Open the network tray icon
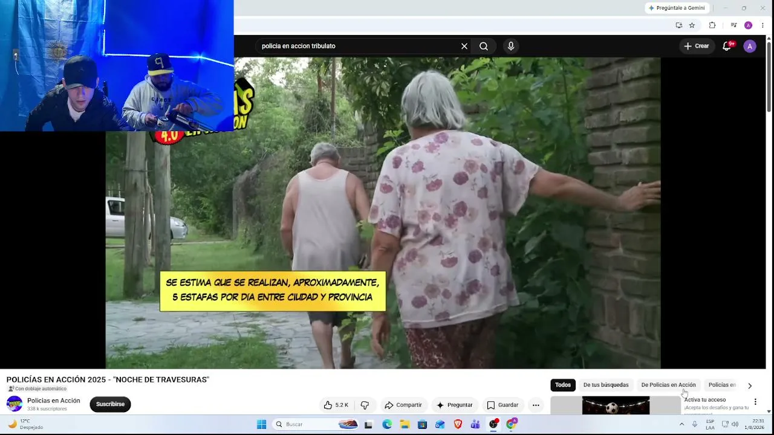The height and width of the screenshot is (435, 774). (724, 424)
